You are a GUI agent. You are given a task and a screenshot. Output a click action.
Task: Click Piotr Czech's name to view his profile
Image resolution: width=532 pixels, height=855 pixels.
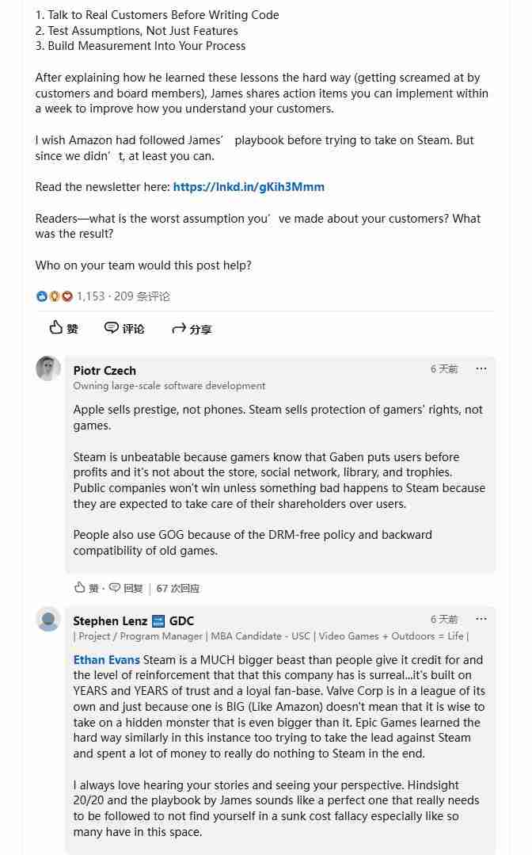click(104, 370)
